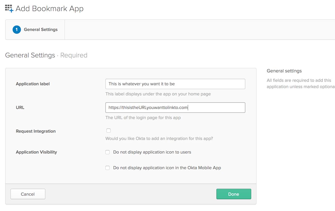Check Do not display application icon to users
Image resolution: width=335 pixels, height=211 pixels.
[107, 152]
